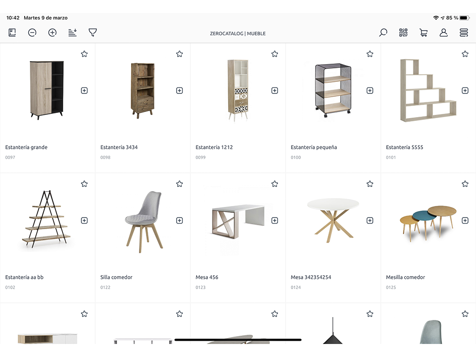Favorite Estantería 3434 with the star
This screenshot has height=357, width=476.
[x=179, y=54]
